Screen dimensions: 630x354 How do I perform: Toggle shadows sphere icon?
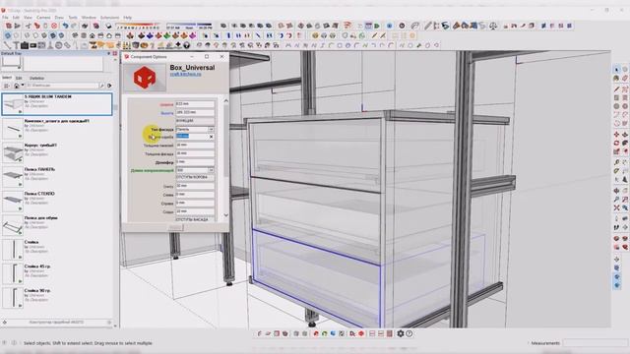pyautogui.click(x=108, y=26)
